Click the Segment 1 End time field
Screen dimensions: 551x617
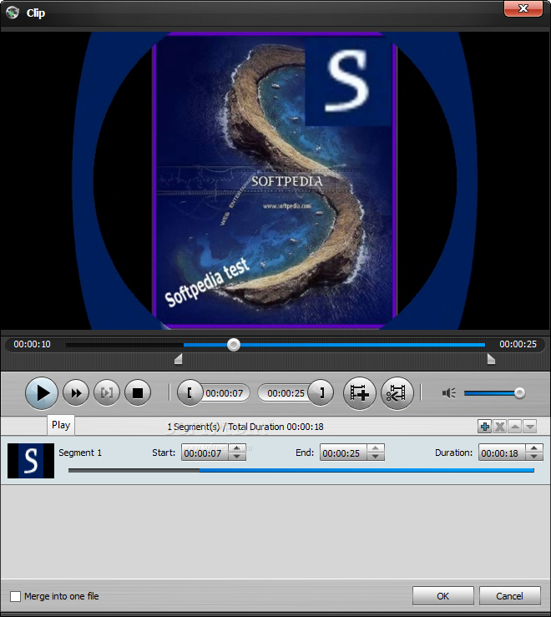pos(343,453)
